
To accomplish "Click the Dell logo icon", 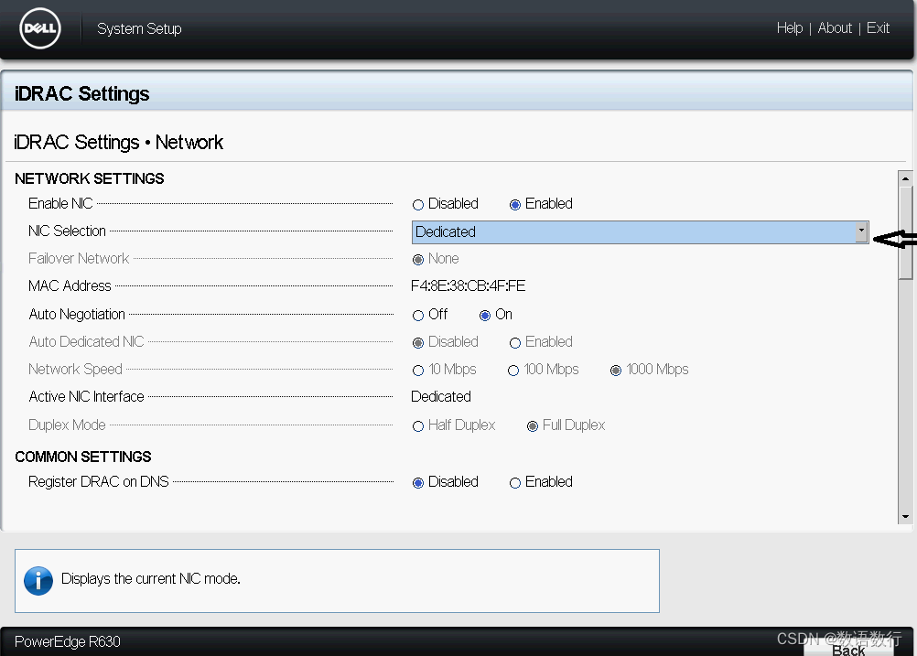I will pyautogui.click(x=39, y=28).
